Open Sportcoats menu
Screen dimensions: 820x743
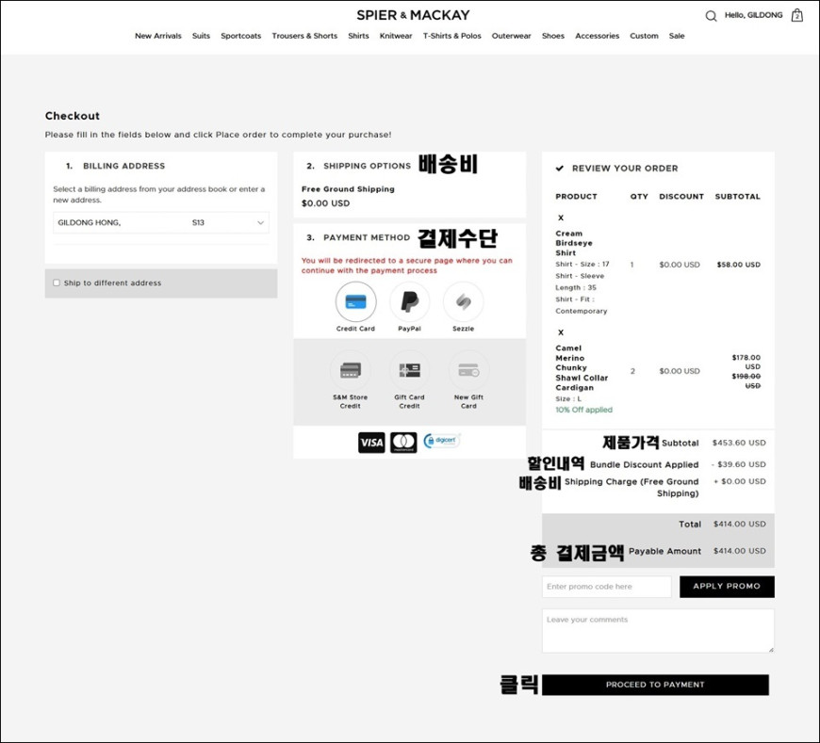pos(240,36)
